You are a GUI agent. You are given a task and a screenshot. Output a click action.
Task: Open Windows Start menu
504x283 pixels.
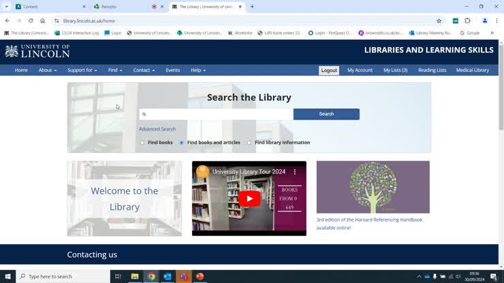click(7, 276)
